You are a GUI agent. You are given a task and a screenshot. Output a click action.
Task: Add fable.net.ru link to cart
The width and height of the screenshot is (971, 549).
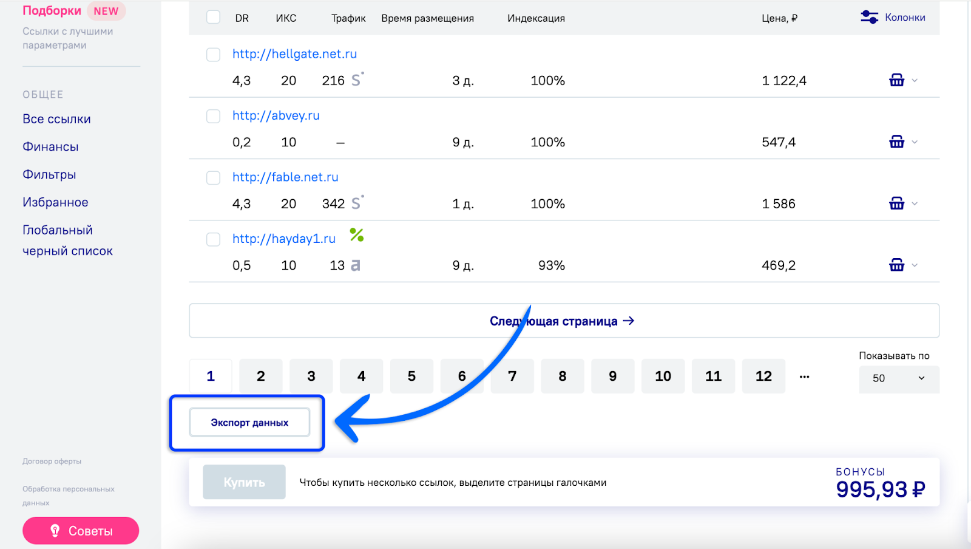pyautogui.click(x=896, y=203)
